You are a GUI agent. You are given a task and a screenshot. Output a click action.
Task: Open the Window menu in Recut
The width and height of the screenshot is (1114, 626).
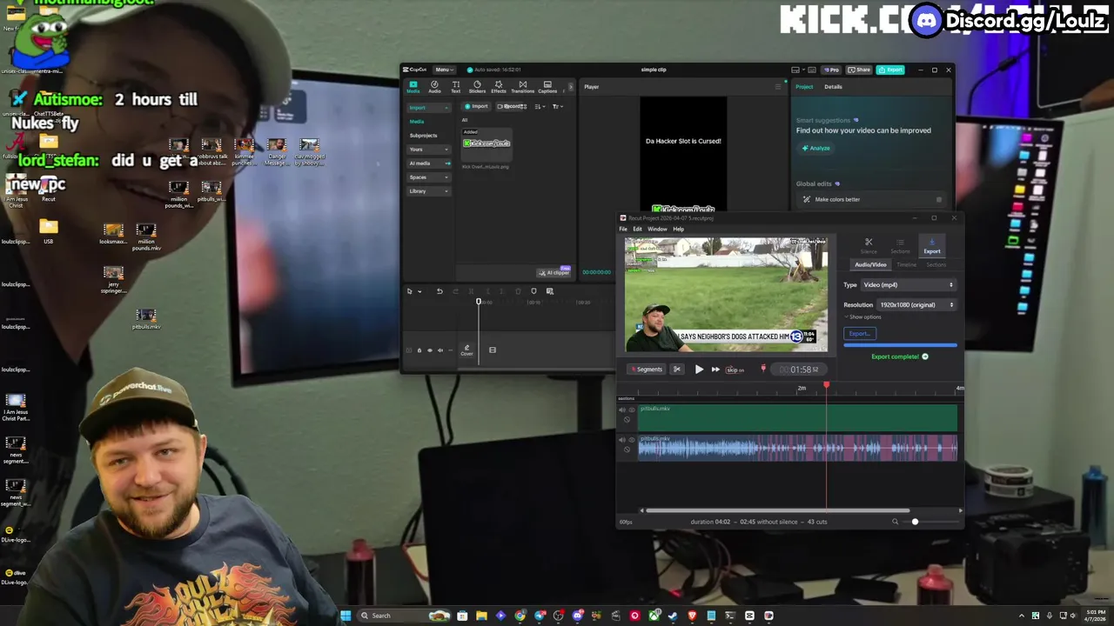[x=657, y=230]
